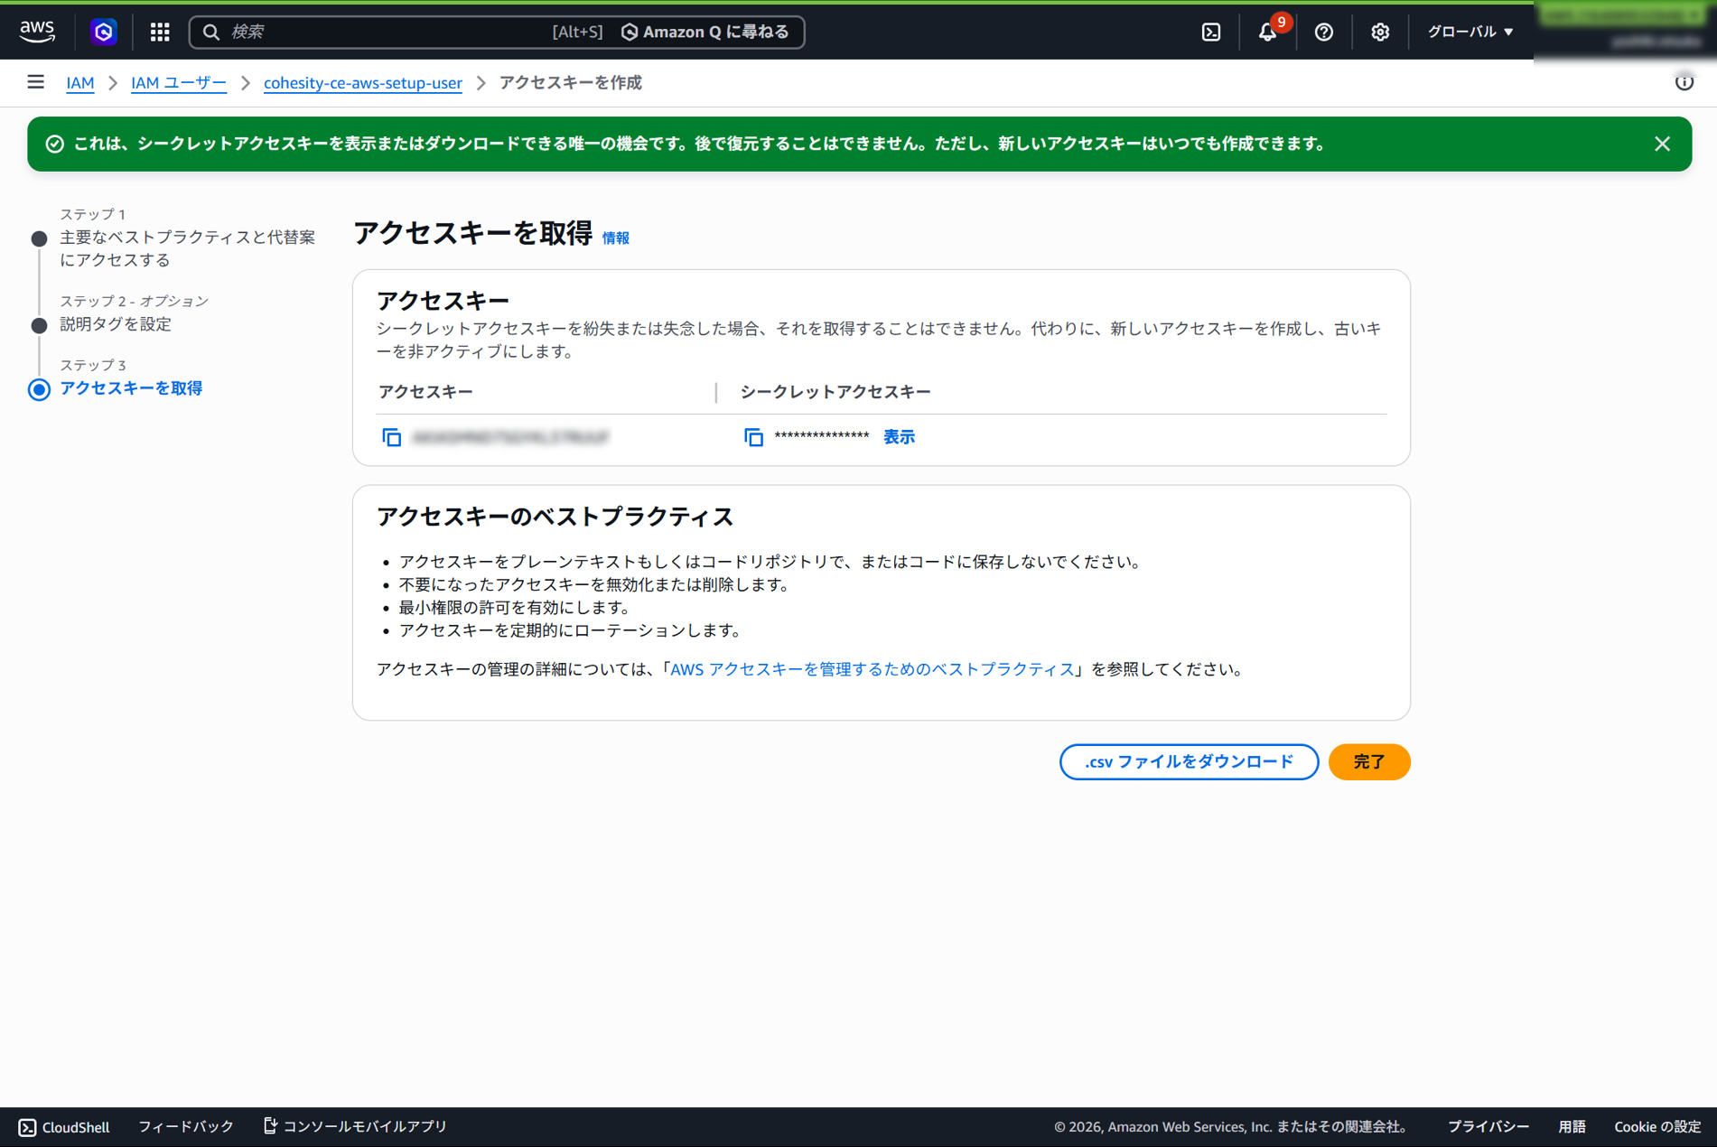
Task: Go to IAM breadcrumb
Action: pyautogui.click(x=79, y=82)
